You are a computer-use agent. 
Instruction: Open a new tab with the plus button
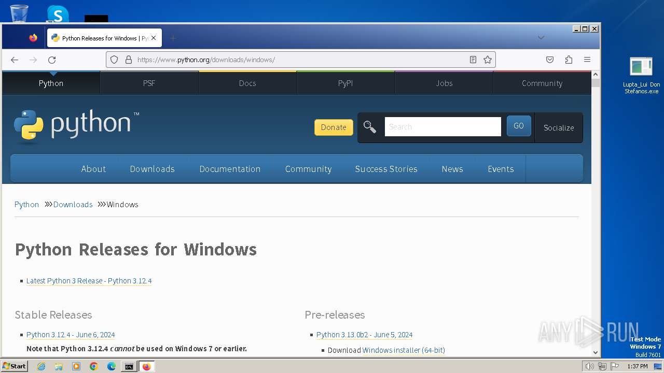(173, 38)
